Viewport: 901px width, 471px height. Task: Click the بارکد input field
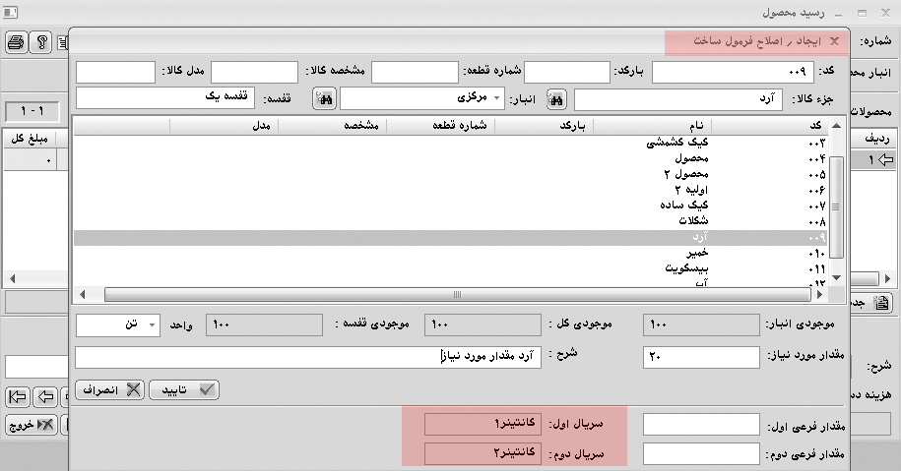[x=566, y=73]
